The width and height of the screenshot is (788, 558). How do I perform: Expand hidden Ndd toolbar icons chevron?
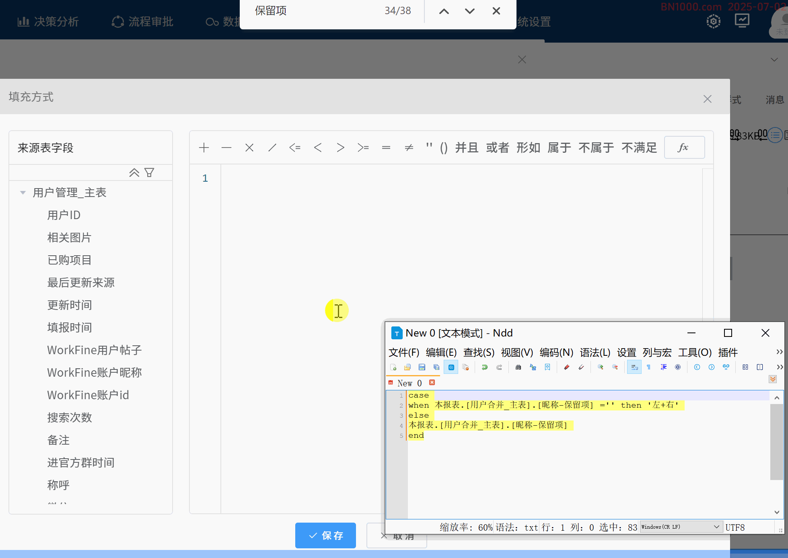click(x=780, y=367)
